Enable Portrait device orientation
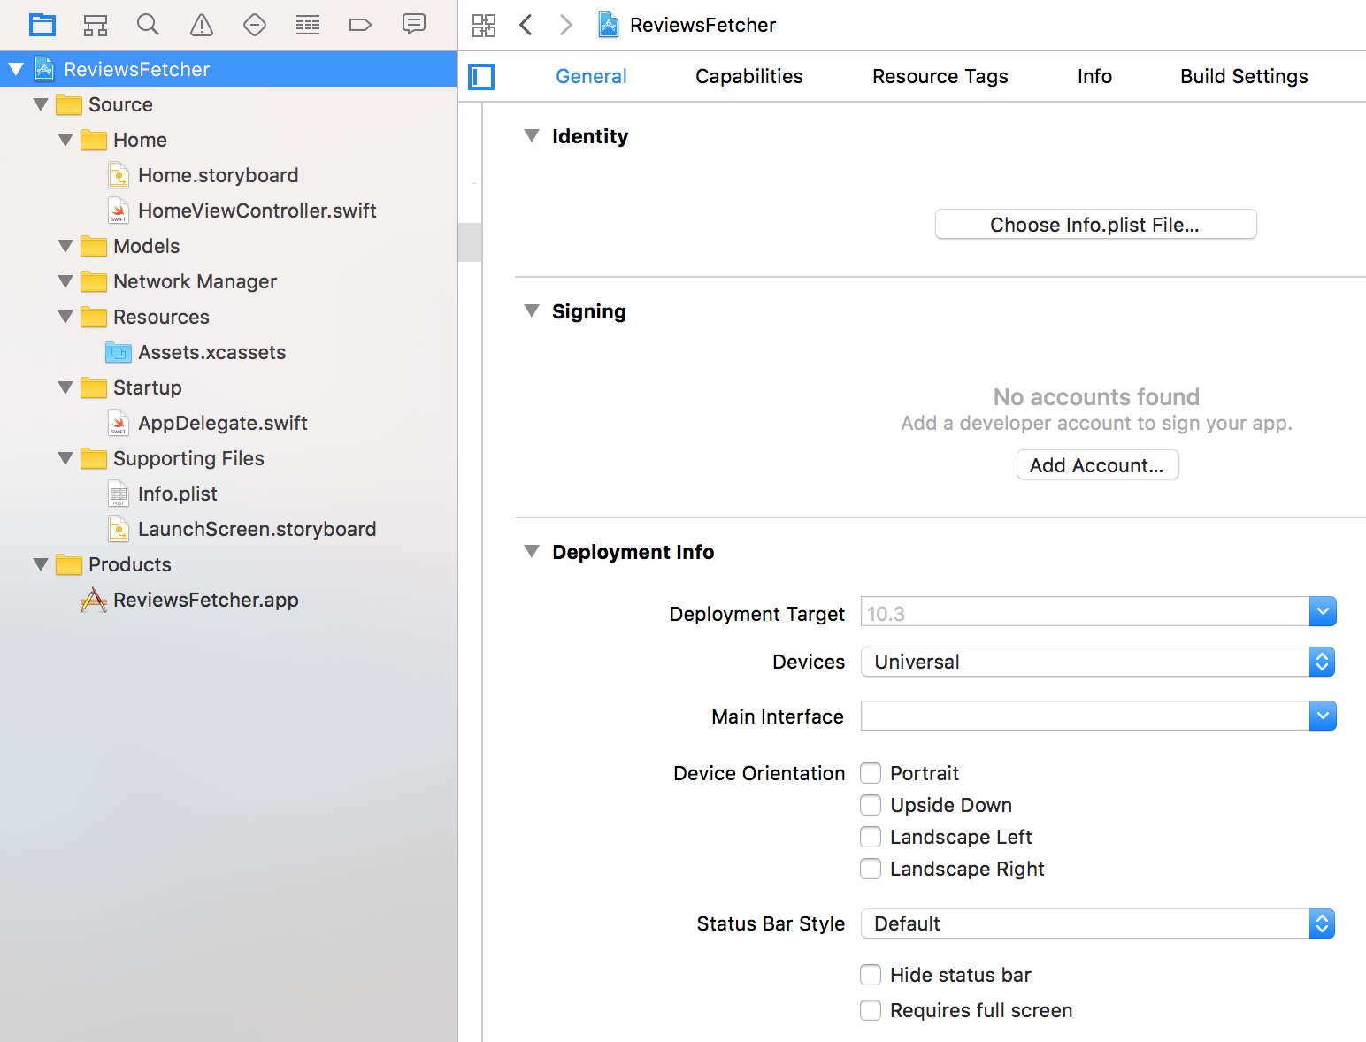1366x1042 pixels. coord(871,773)
